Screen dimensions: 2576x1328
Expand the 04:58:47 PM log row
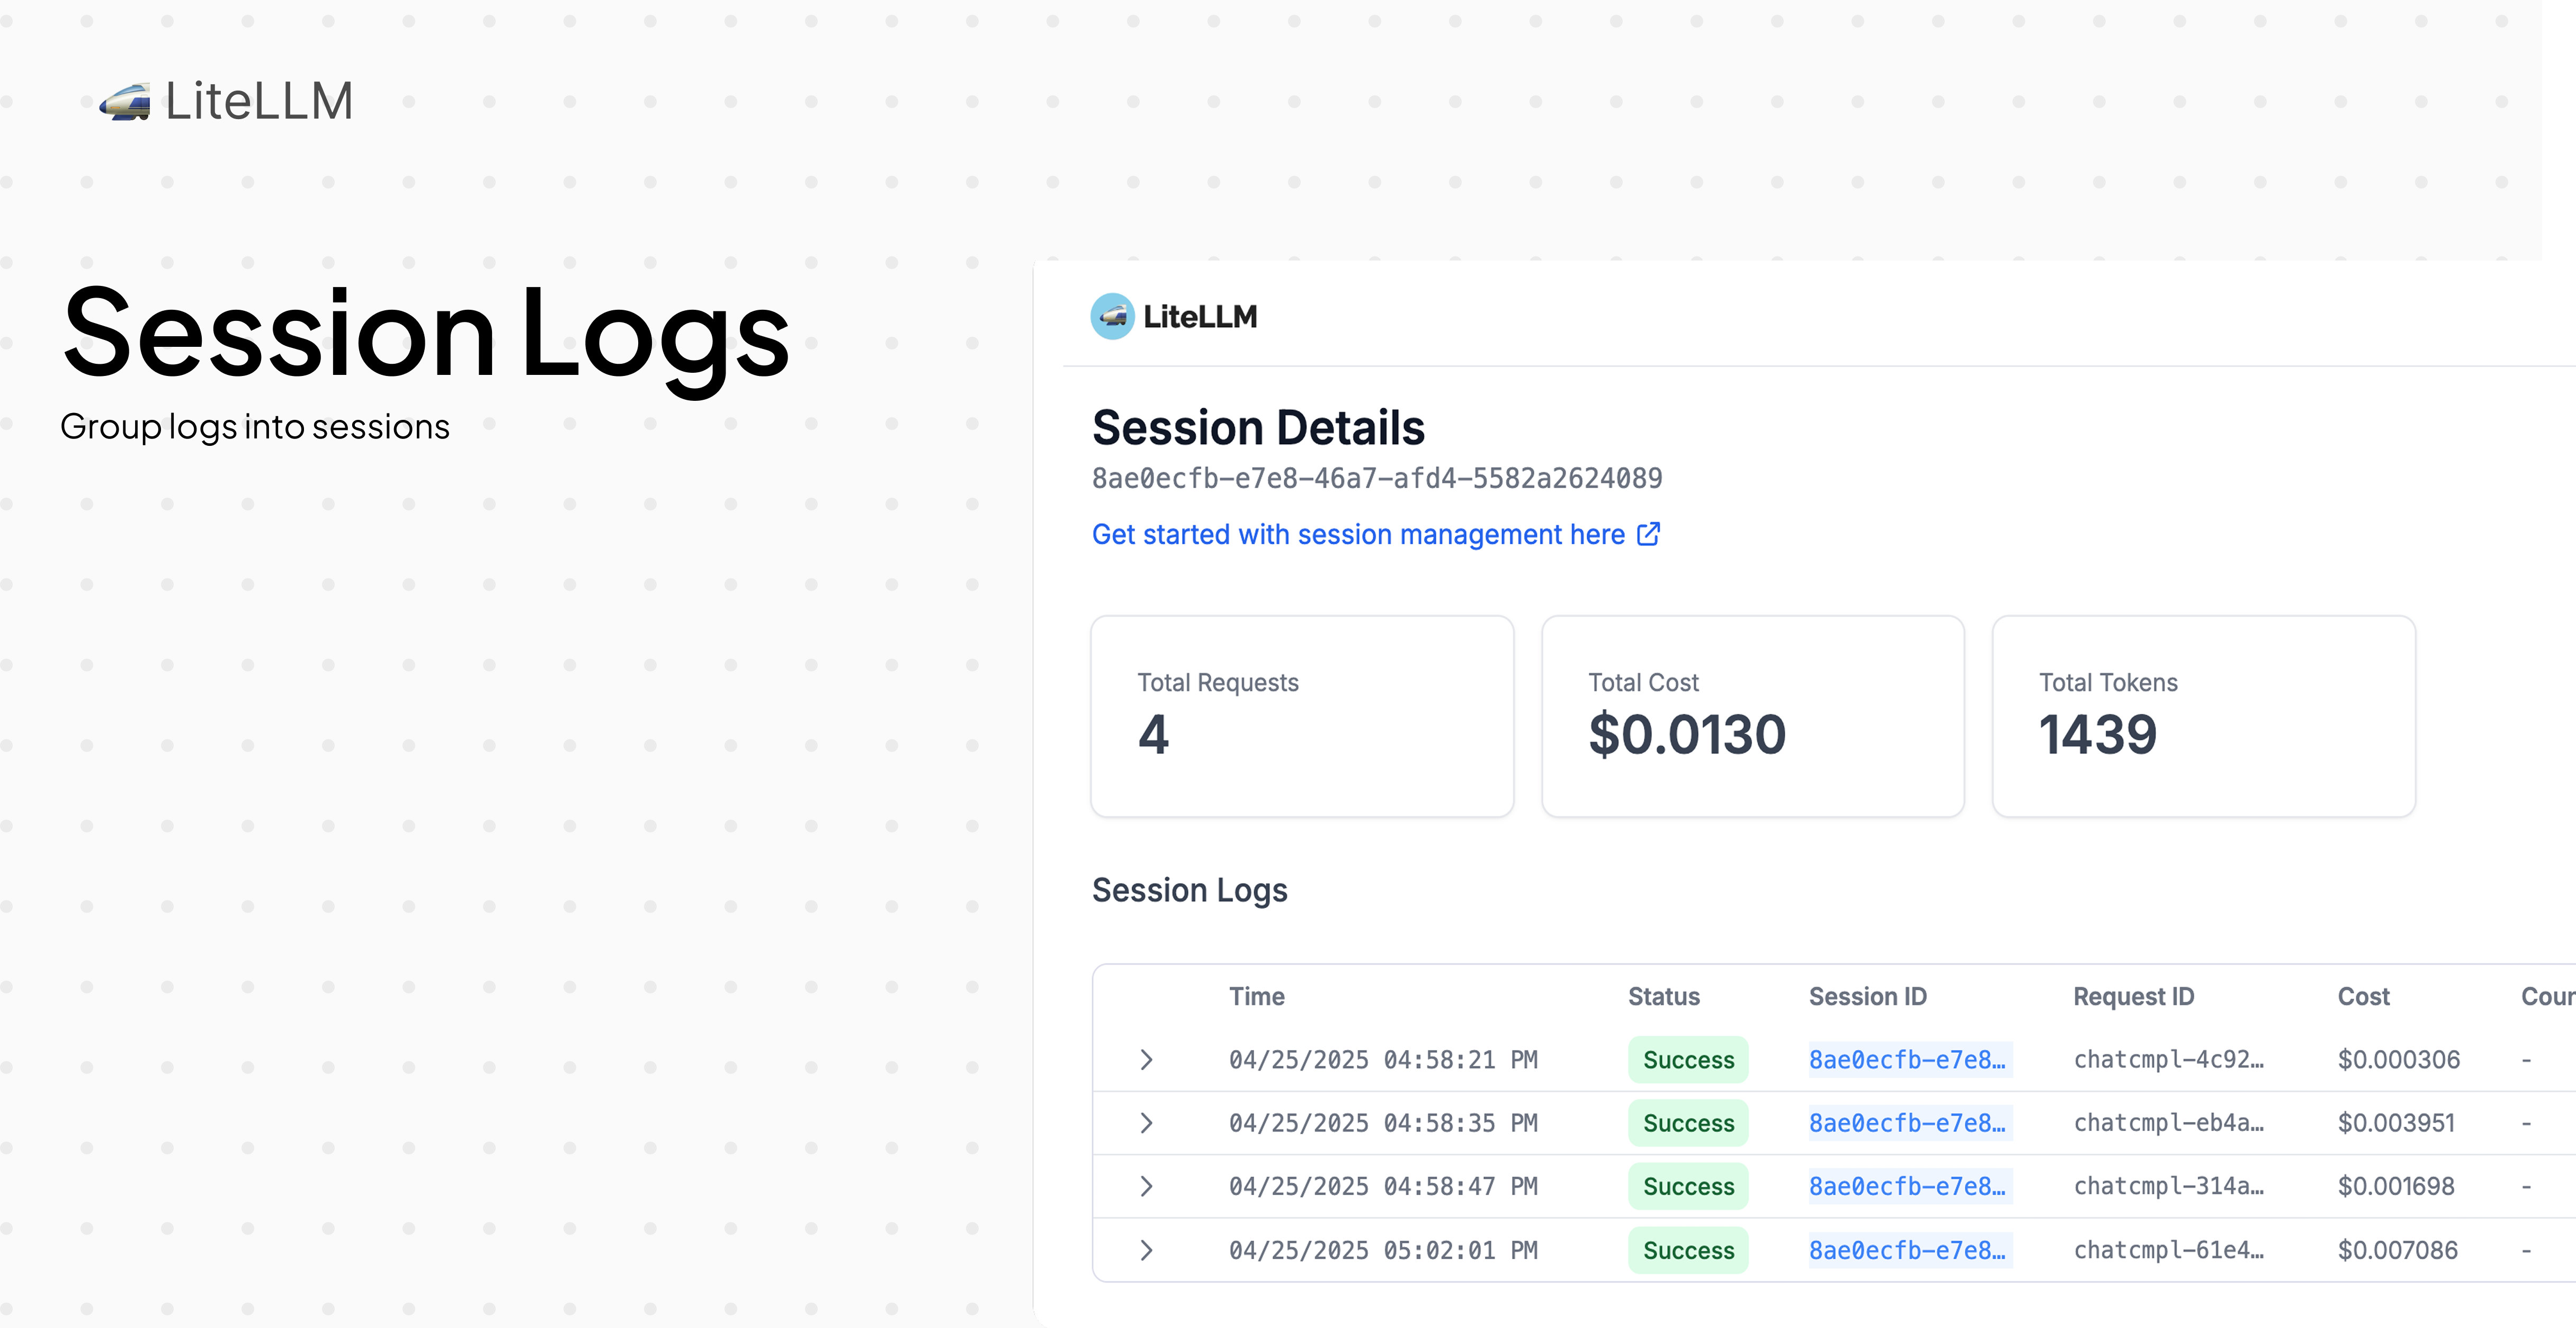[x=1146, y=1186]
